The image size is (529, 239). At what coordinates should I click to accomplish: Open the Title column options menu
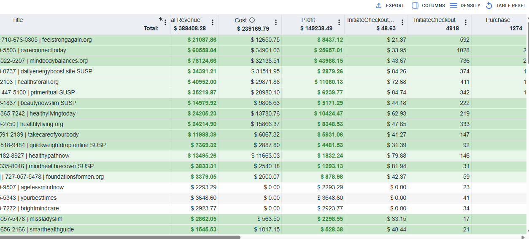pyautogui.click(x=165, y=22)
